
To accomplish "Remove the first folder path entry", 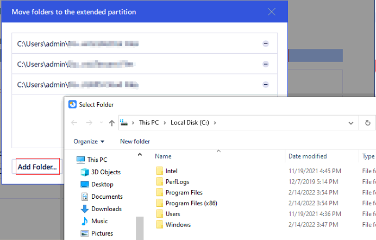I will [x=265, y=44].
